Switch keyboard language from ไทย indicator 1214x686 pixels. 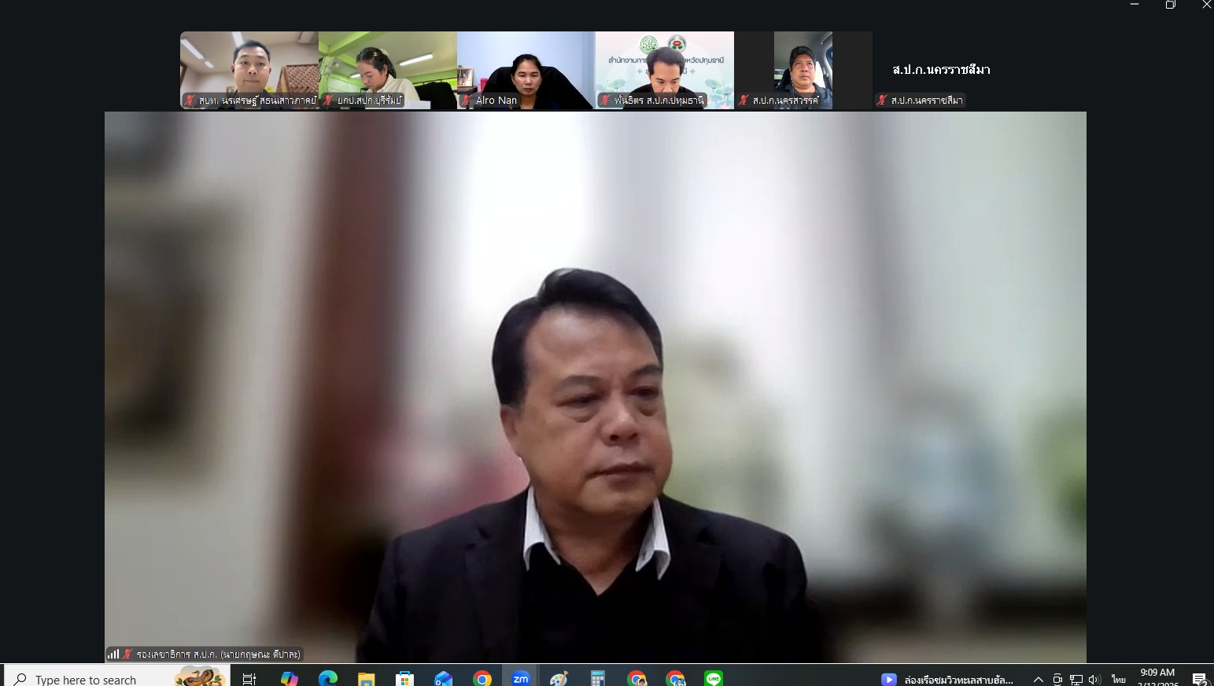coord(1119,679)
